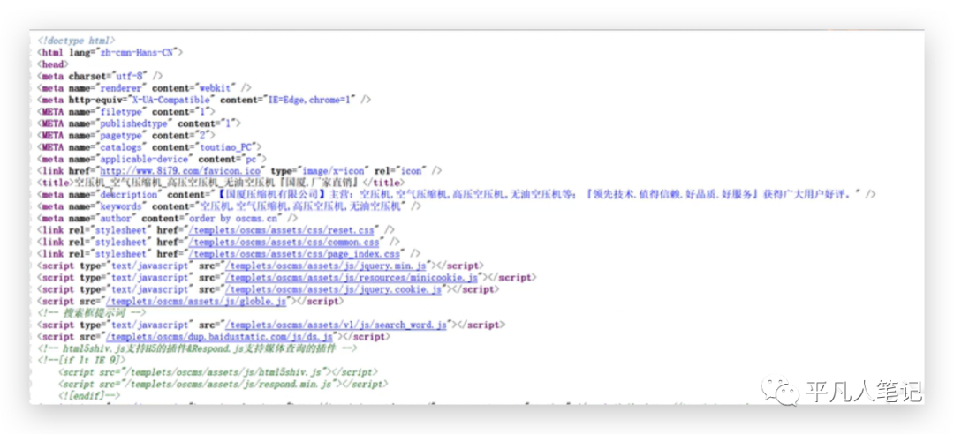Click the description text "【国厦压缩机有限公司】"

pos(271,195)
